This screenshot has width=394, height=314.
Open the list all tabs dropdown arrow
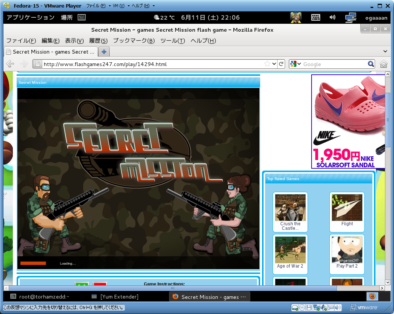(385, 51)
